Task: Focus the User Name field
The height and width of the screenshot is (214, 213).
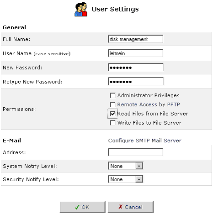Action: 136,53
